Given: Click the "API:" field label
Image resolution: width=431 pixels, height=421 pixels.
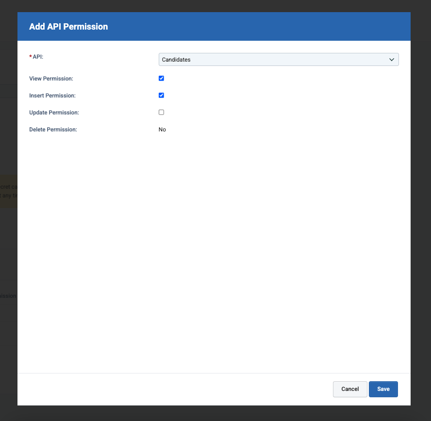Looking at the screenshot, I should (38, 57).
